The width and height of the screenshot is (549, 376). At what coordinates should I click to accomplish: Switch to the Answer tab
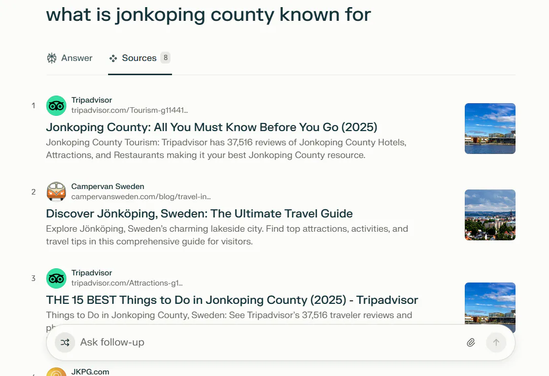[x=70, y=58]
